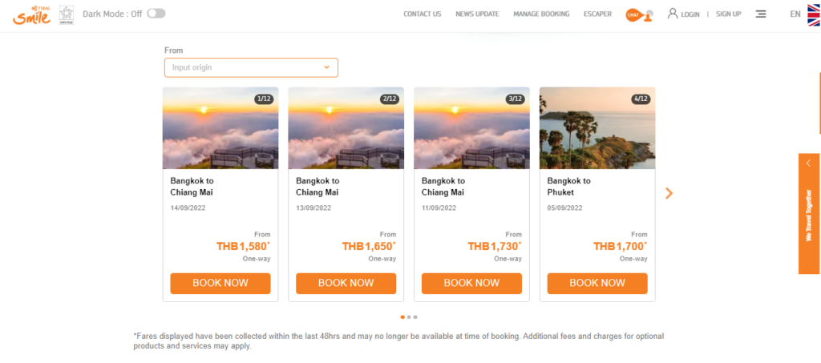Open EN language selector
Image resolution: width=821 pixels, height=363 pixels.
click(795, 14)
